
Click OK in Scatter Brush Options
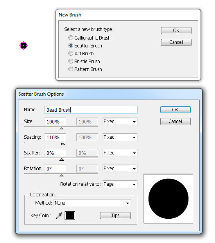point(176,110)
